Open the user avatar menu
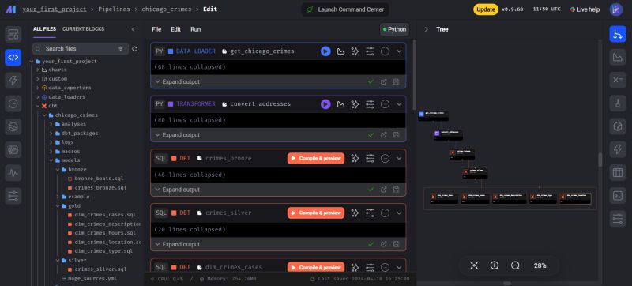632x286 pixels. pyautogui.click(x=616, y=9)
